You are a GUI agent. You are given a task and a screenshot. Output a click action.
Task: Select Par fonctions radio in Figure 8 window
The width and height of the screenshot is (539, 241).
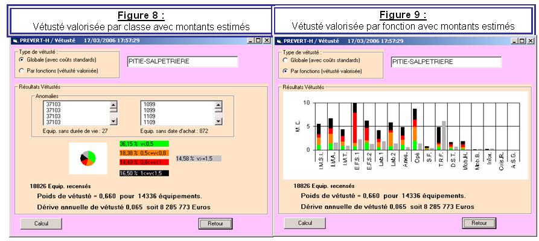point(22,71)
